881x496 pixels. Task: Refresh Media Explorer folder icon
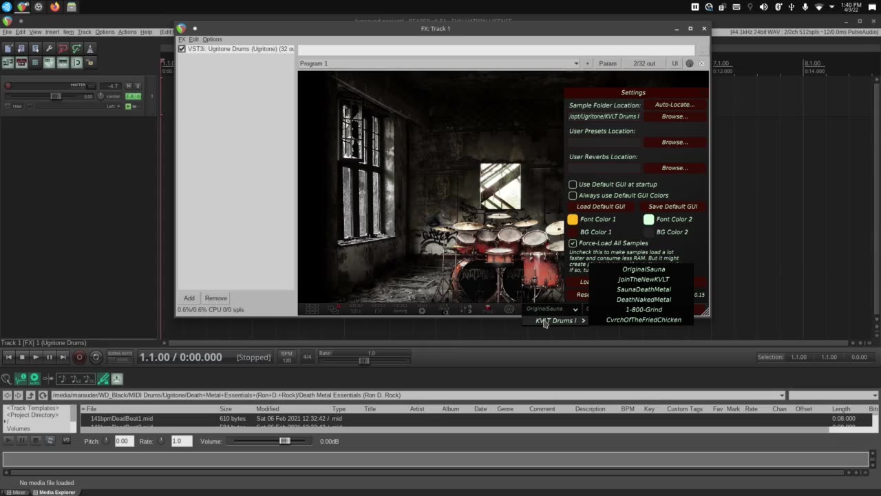coord(43,395)
